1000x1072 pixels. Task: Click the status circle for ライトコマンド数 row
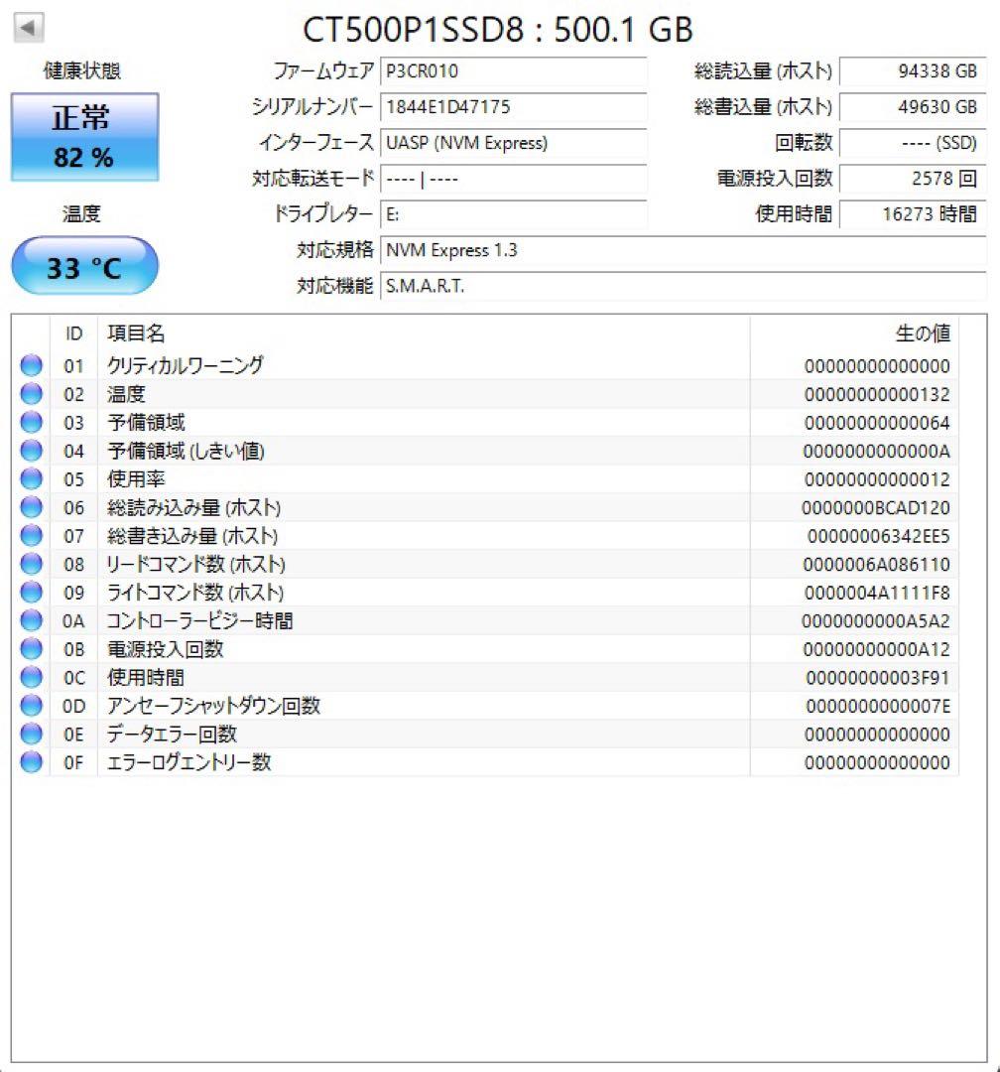pos(32,592)
